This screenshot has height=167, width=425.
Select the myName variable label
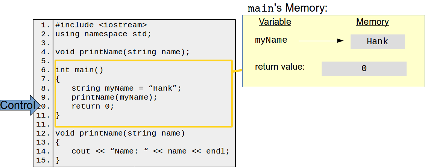[x=271, y=40]
